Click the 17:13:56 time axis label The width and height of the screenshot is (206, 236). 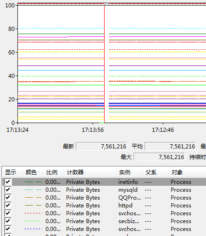coord(93,130)
